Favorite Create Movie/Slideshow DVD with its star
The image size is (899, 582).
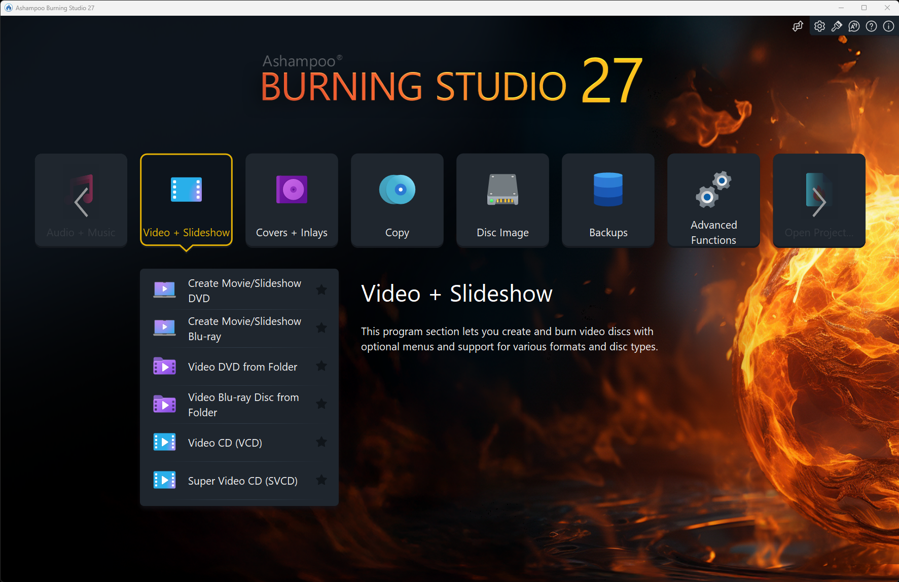[x=321, y=289]
